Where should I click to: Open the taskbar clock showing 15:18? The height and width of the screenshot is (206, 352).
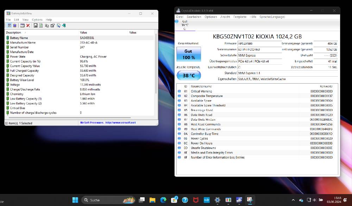click(334, 200)
